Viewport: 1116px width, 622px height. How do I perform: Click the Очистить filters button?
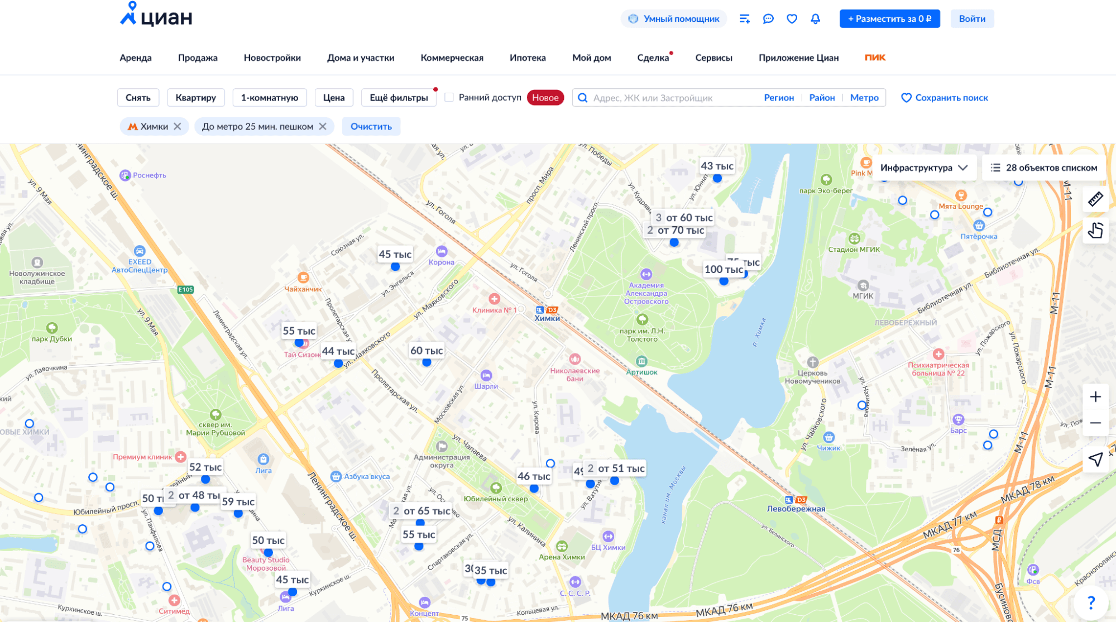point(371,127)
